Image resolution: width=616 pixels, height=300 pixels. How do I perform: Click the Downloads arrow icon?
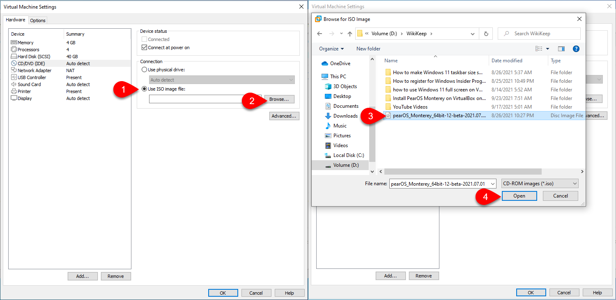(x=328, y=116)
